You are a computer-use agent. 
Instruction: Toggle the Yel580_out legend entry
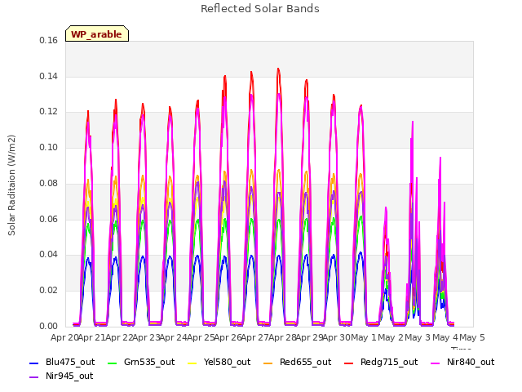[219, 362]
